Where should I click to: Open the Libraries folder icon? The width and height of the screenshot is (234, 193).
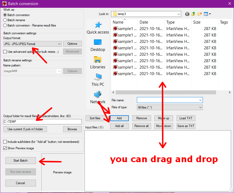[x=98, y=60]
